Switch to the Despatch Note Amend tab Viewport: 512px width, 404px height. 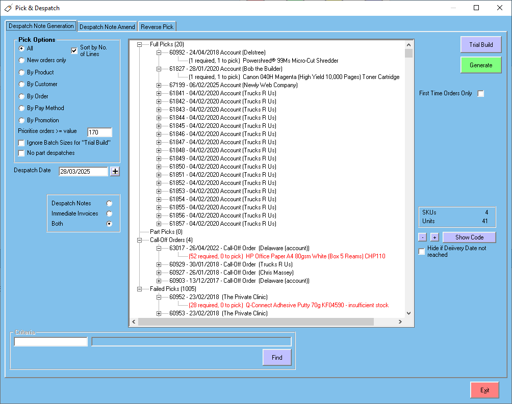pos(107,26)
